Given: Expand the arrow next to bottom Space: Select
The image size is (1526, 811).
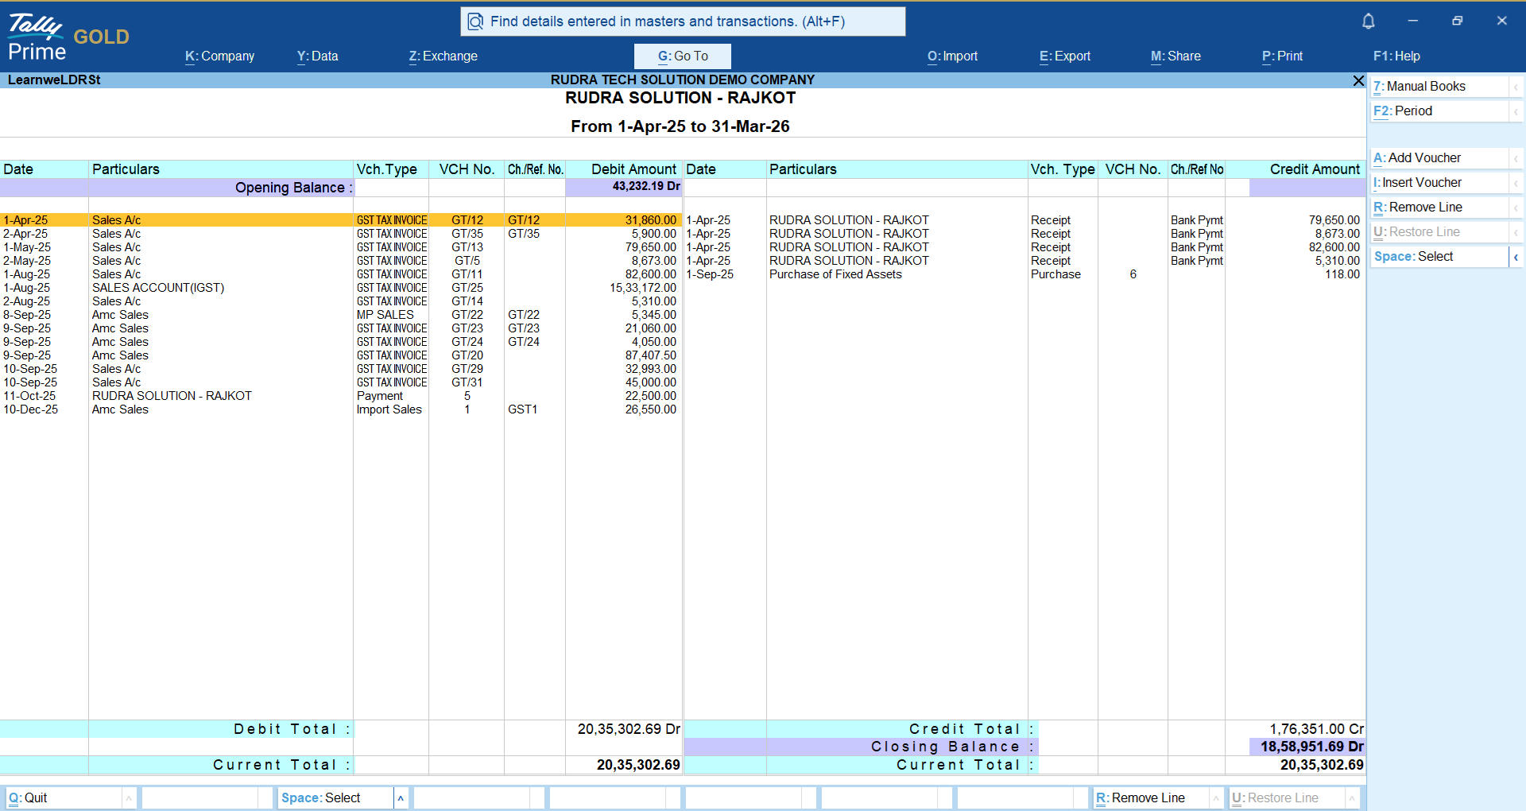Looking at the screenshot, I should click(401, 798).
